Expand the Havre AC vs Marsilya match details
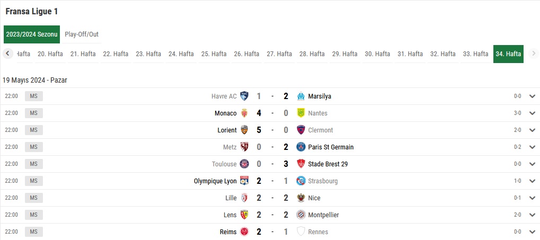 532,96
